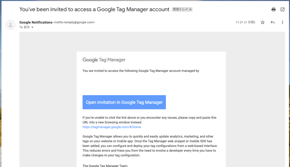This screenshot has height=167, width=290.
Task: Click the notify-noreply@google.com sender address
Action: (74, 22)
